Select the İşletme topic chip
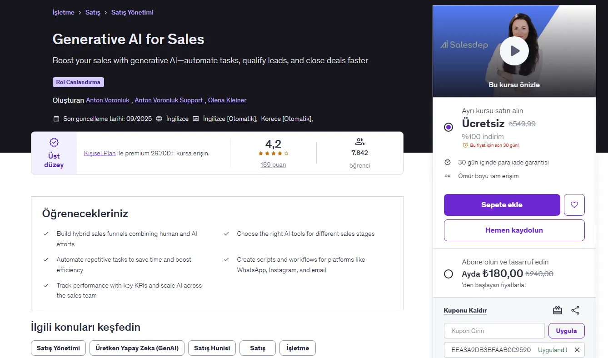Viewport: 608px width, 358px height. [298, 348]
